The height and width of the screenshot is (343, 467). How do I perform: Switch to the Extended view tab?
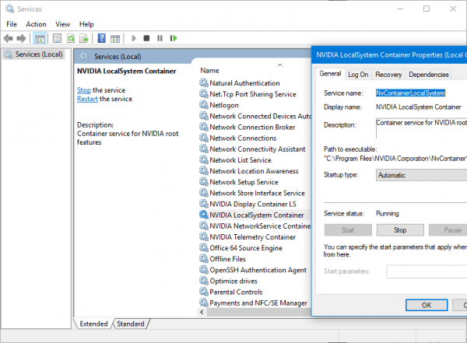(x=93, y=324)
